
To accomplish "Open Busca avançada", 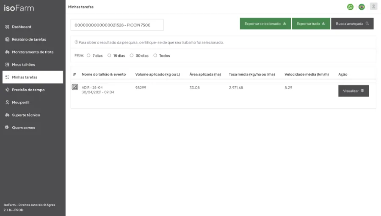I will click(x=352, y=24).
